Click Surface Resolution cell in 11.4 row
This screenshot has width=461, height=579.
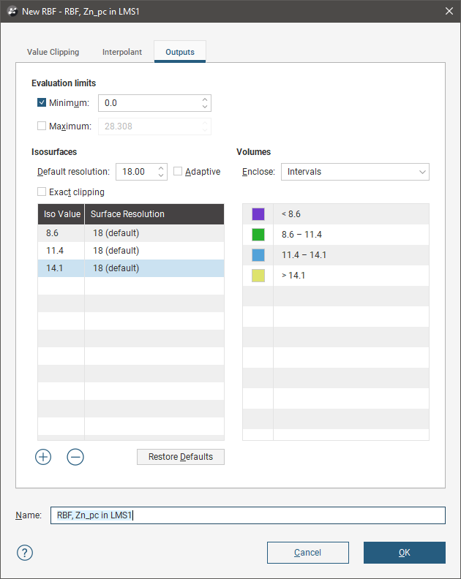pos(154,251)
